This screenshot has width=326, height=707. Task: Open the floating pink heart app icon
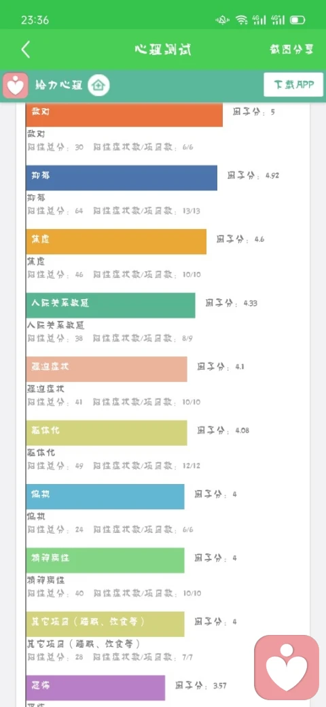click(287, 667)
